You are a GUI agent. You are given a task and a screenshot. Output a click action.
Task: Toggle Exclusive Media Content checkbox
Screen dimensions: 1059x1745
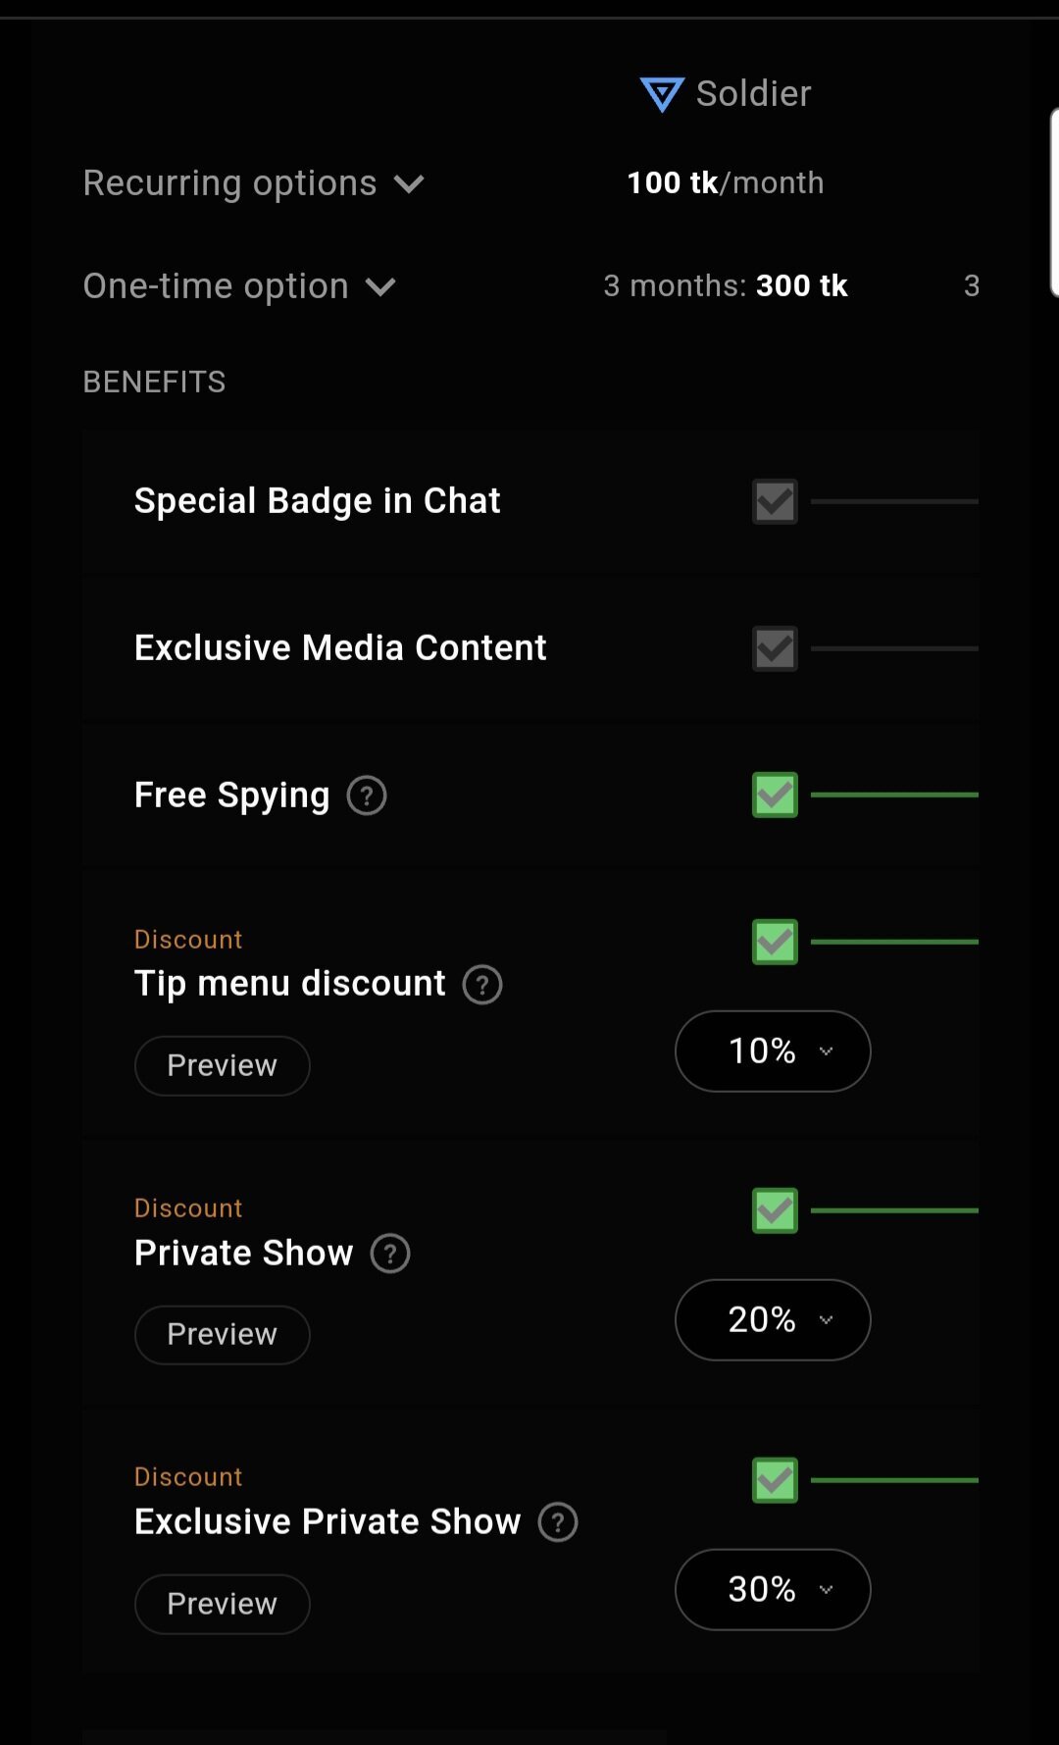pyautogui.click(x=775, y=648)
